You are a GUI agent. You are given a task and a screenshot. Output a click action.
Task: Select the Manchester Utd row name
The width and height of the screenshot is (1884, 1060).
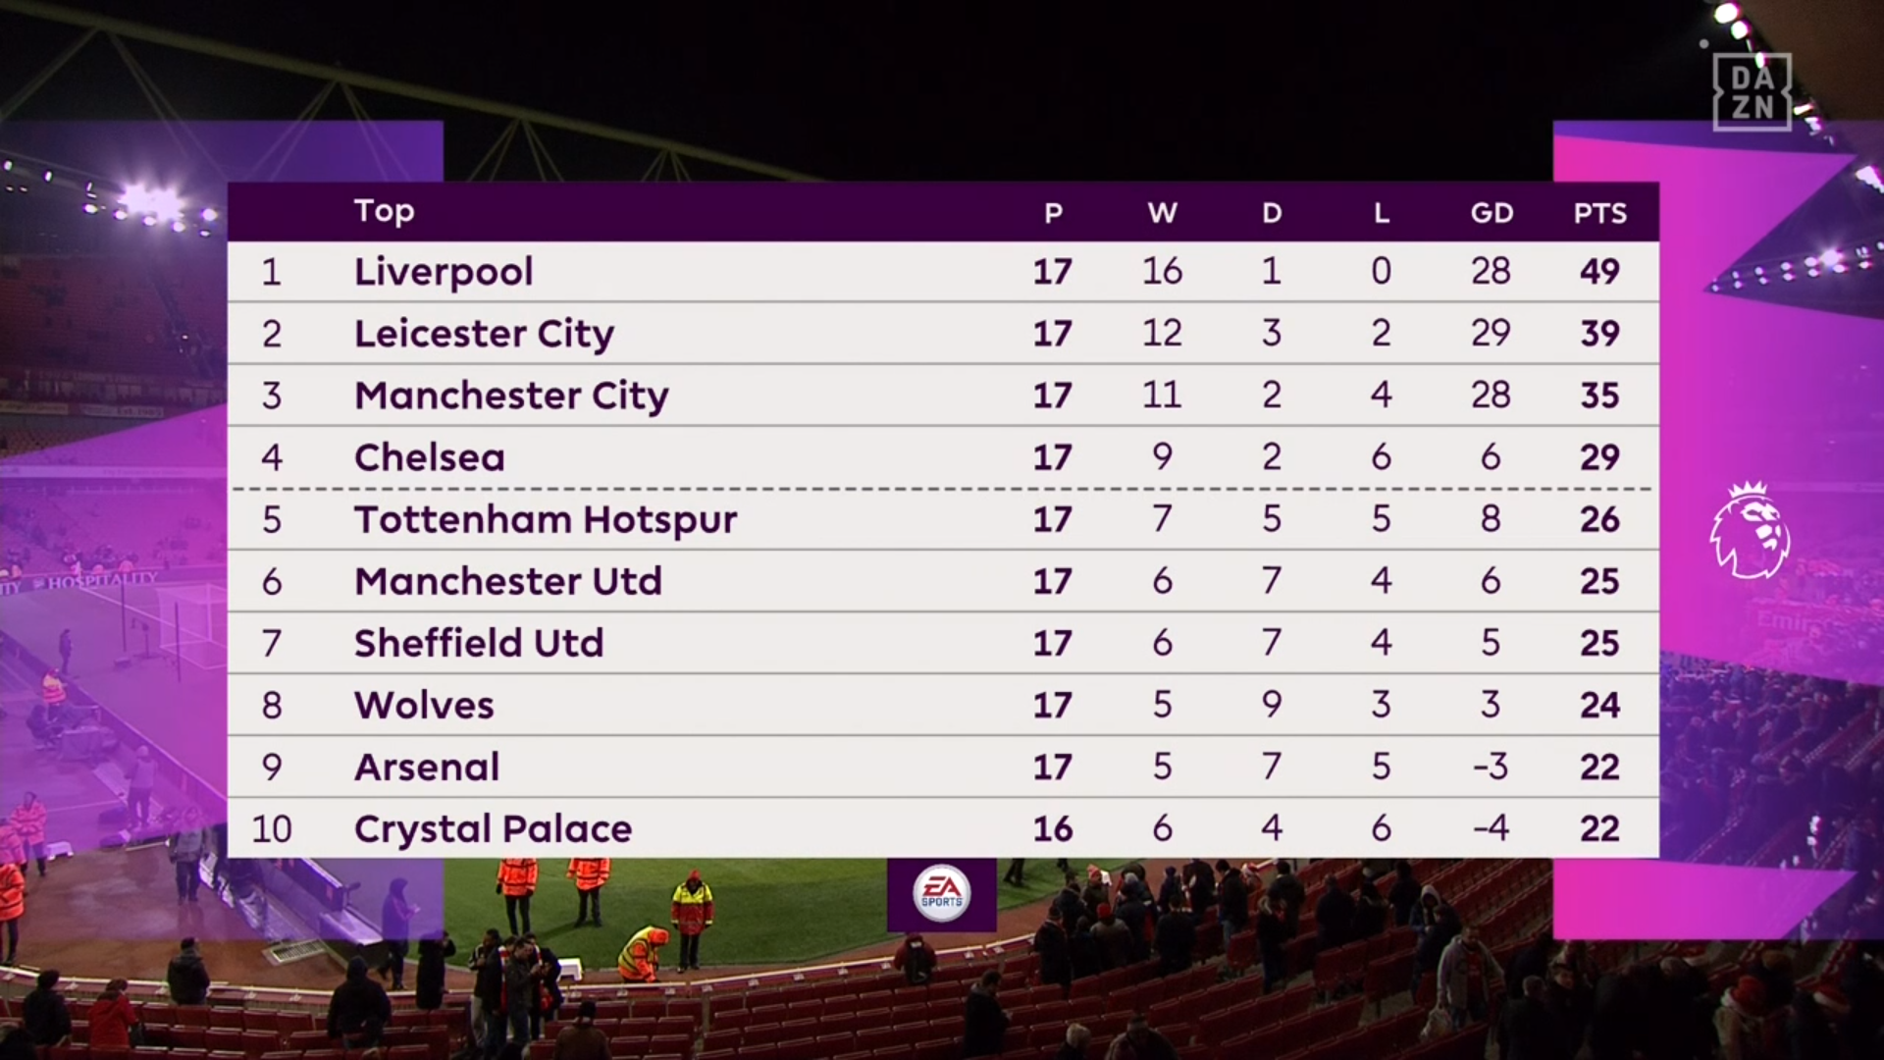coord(508,581)
